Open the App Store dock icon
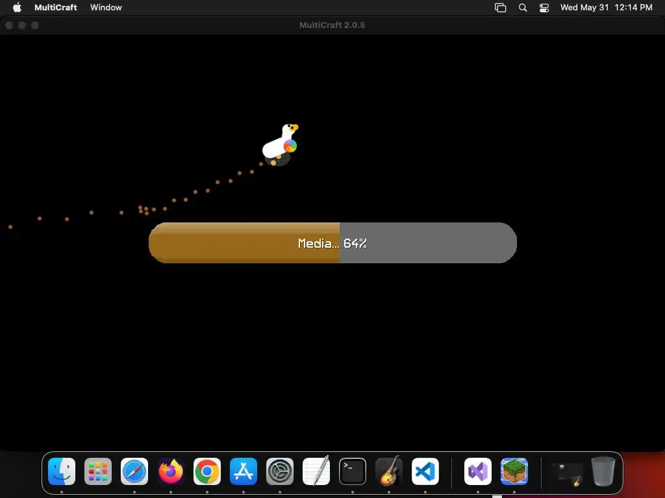This screenshot has height=498, width=665. point(244,471)
